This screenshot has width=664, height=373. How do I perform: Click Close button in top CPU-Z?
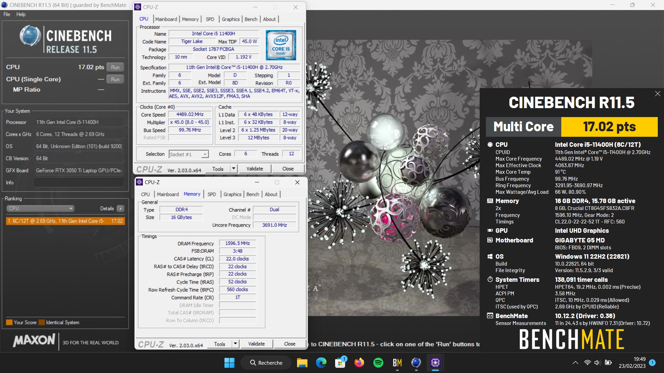pos(288,169)
